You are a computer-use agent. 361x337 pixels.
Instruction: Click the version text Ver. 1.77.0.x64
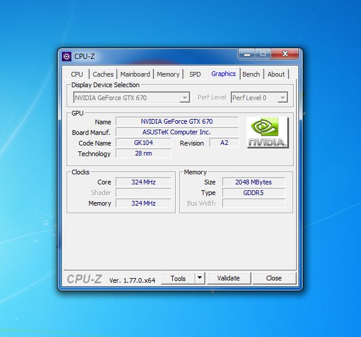coord(132,280)
